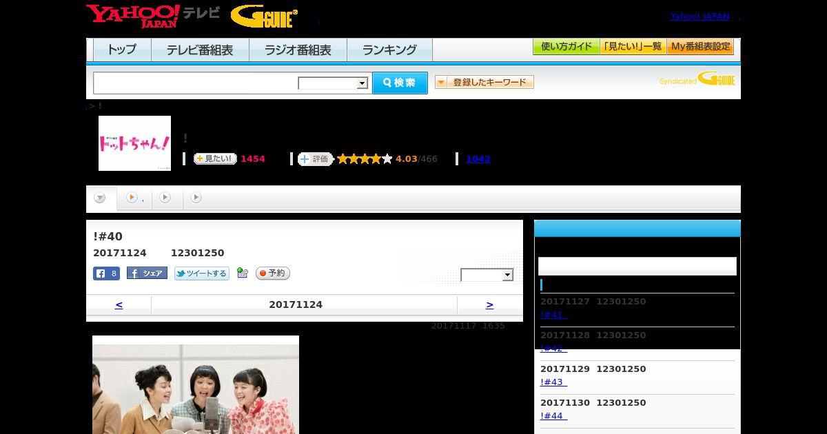Click the Syndicated G-GUIDE badge
This screenshot has width=827, height=434.
point(697,79)
